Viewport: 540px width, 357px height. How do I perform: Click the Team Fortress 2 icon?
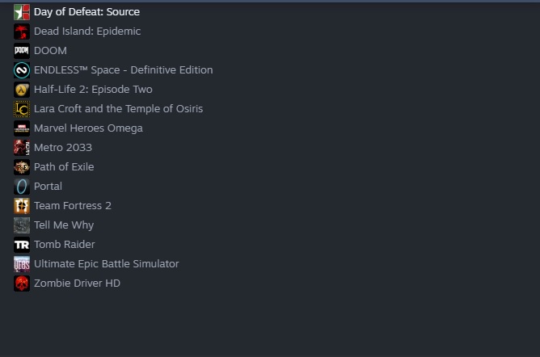tap(22, 206)
